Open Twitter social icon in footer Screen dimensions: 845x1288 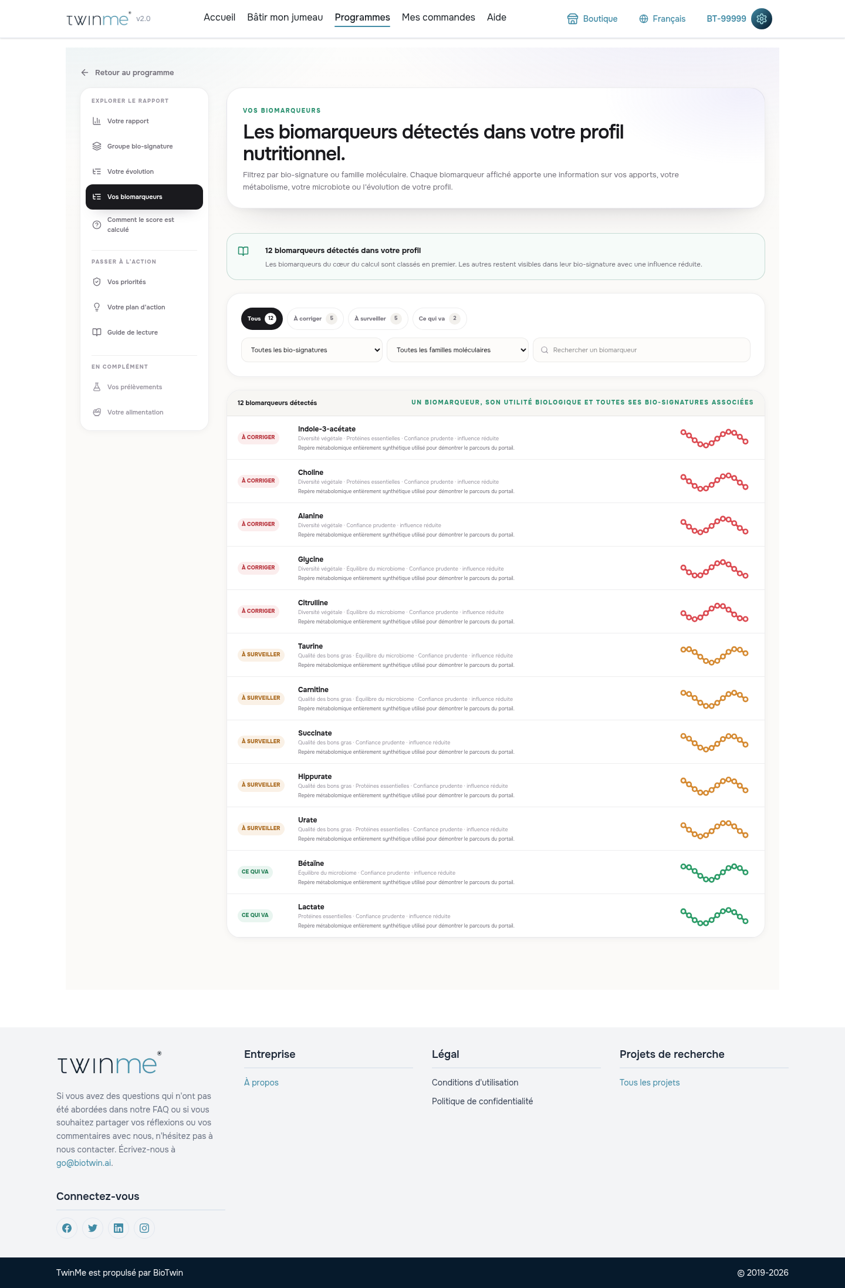point(93,1228)
